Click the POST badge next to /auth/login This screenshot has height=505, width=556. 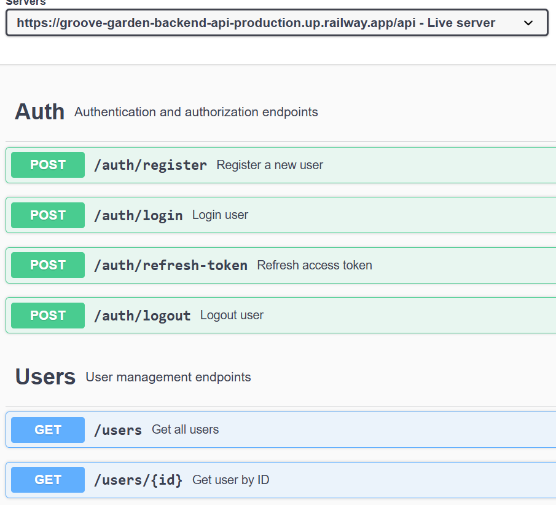[47, 215]
